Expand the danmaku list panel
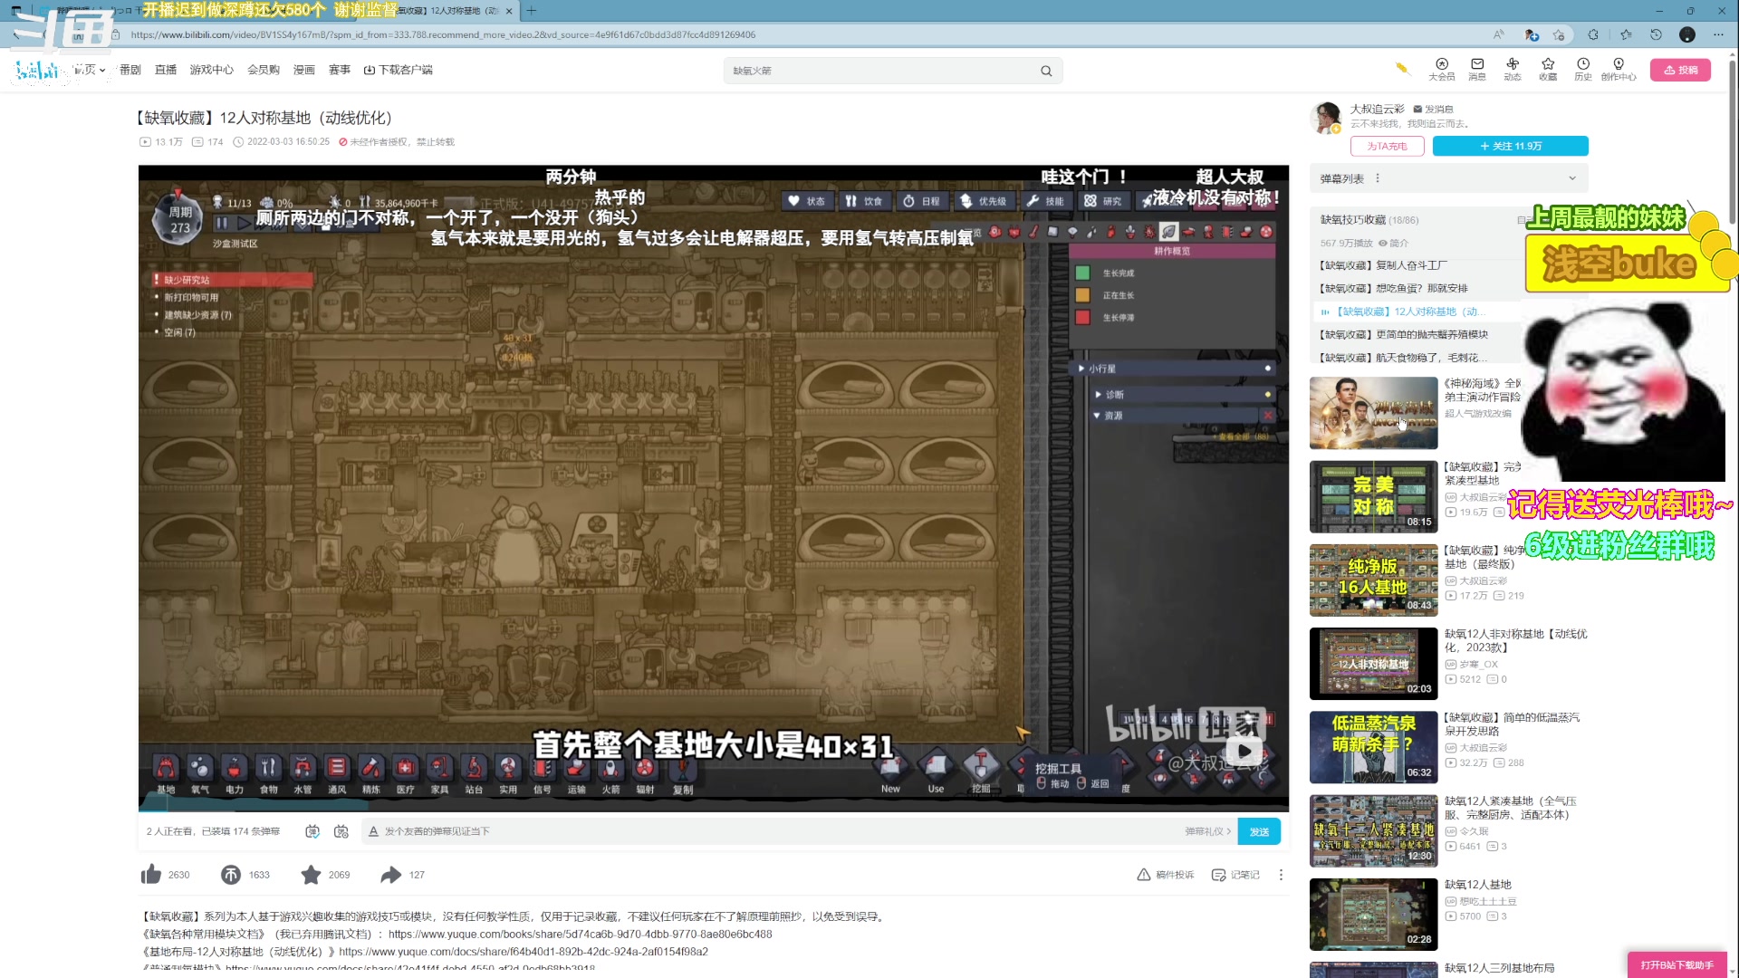This screenshot has height=978, width=1739. click(1572, 178)
